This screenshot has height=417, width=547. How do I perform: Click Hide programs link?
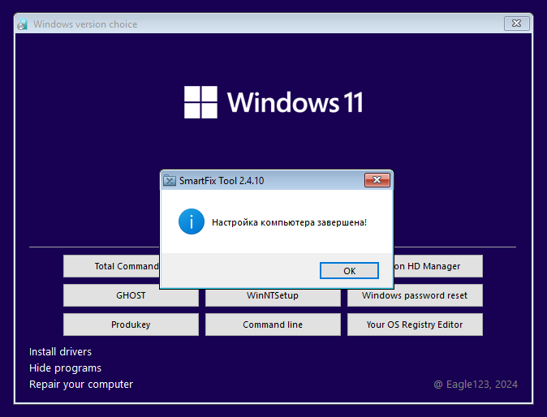coord(65,368)
